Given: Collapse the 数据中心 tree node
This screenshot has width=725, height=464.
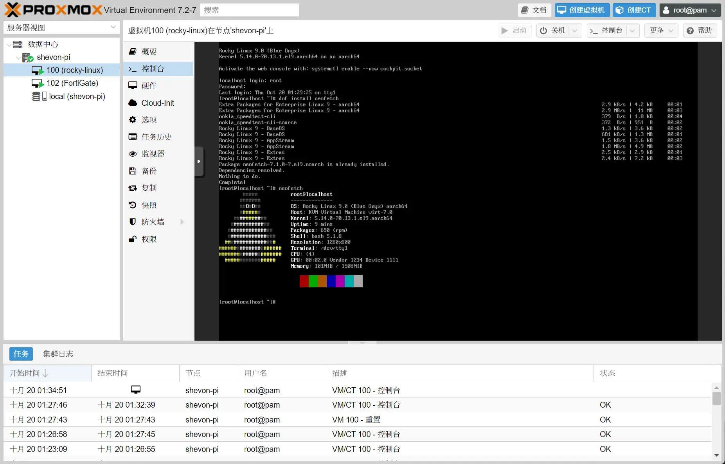Looking at the screenshot, I should [9, 45].
